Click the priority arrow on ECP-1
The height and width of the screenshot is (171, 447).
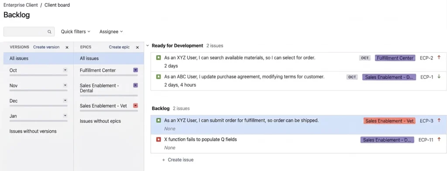coord(439,77)
